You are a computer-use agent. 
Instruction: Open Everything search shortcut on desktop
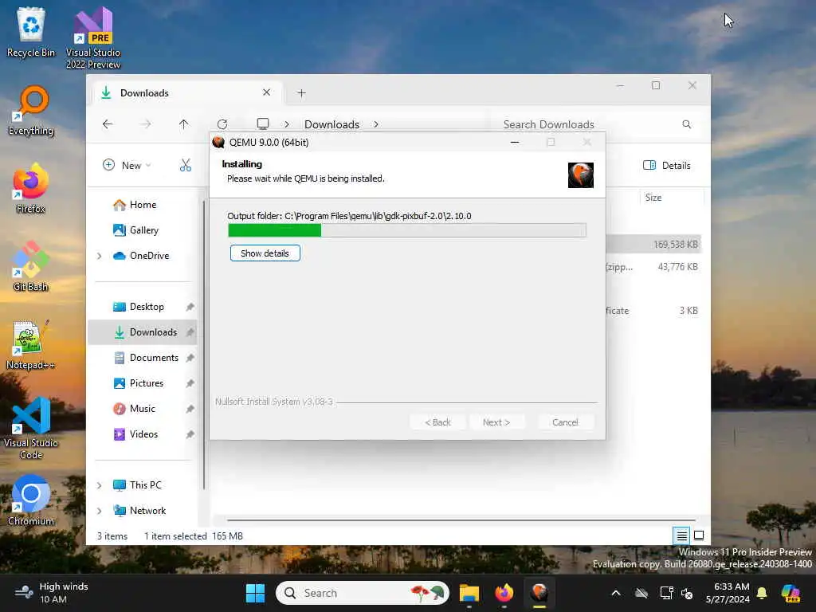tap(31, 111)
